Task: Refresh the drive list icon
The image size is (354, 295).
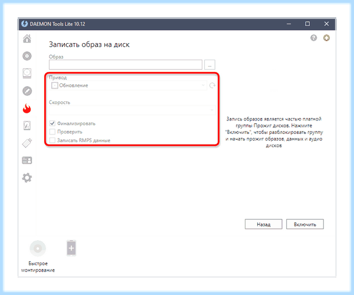Action: [212, 86]
